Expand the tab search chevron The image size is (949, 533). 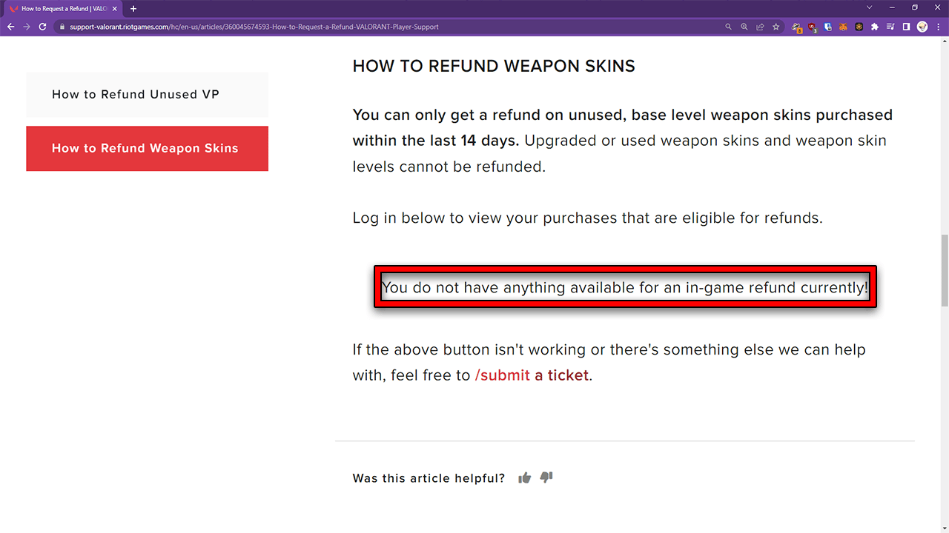tap(870, 7)
